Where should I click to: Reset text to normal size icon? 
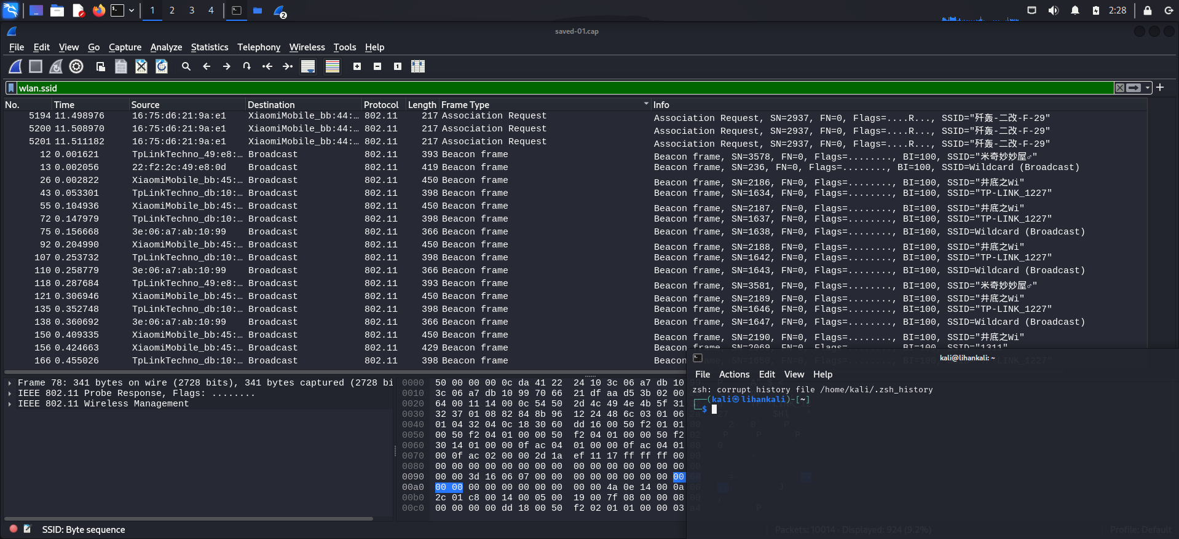click(398, 66)
